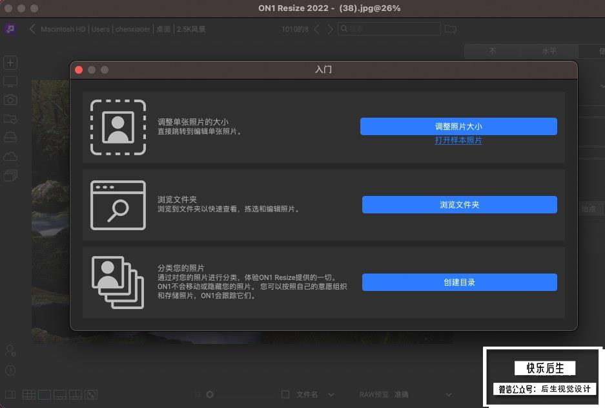
Task: Switch to single photo detail view
Action: coord(45,394)
